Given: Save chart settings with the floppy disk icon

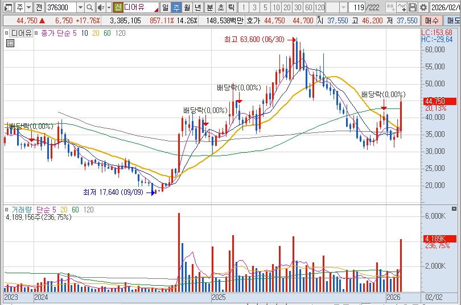Looking at the screenshot, I should point(413,7).
